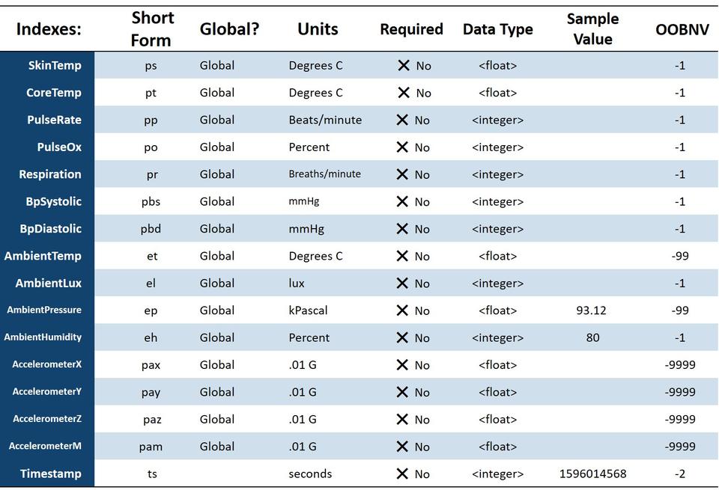This screenshot has width=719, height=490.
Task: Select the sample value 93.12 cell
Action: tap(591, 310)
